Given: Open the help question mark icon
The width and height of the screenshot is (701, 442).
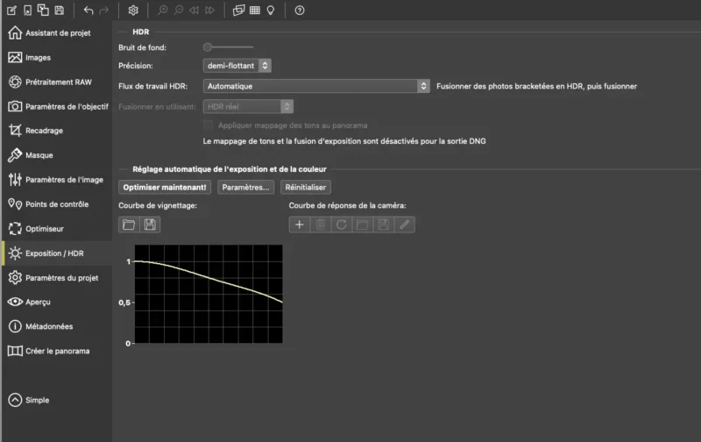Looking at the screenshot, I should [x=300, y=11].
